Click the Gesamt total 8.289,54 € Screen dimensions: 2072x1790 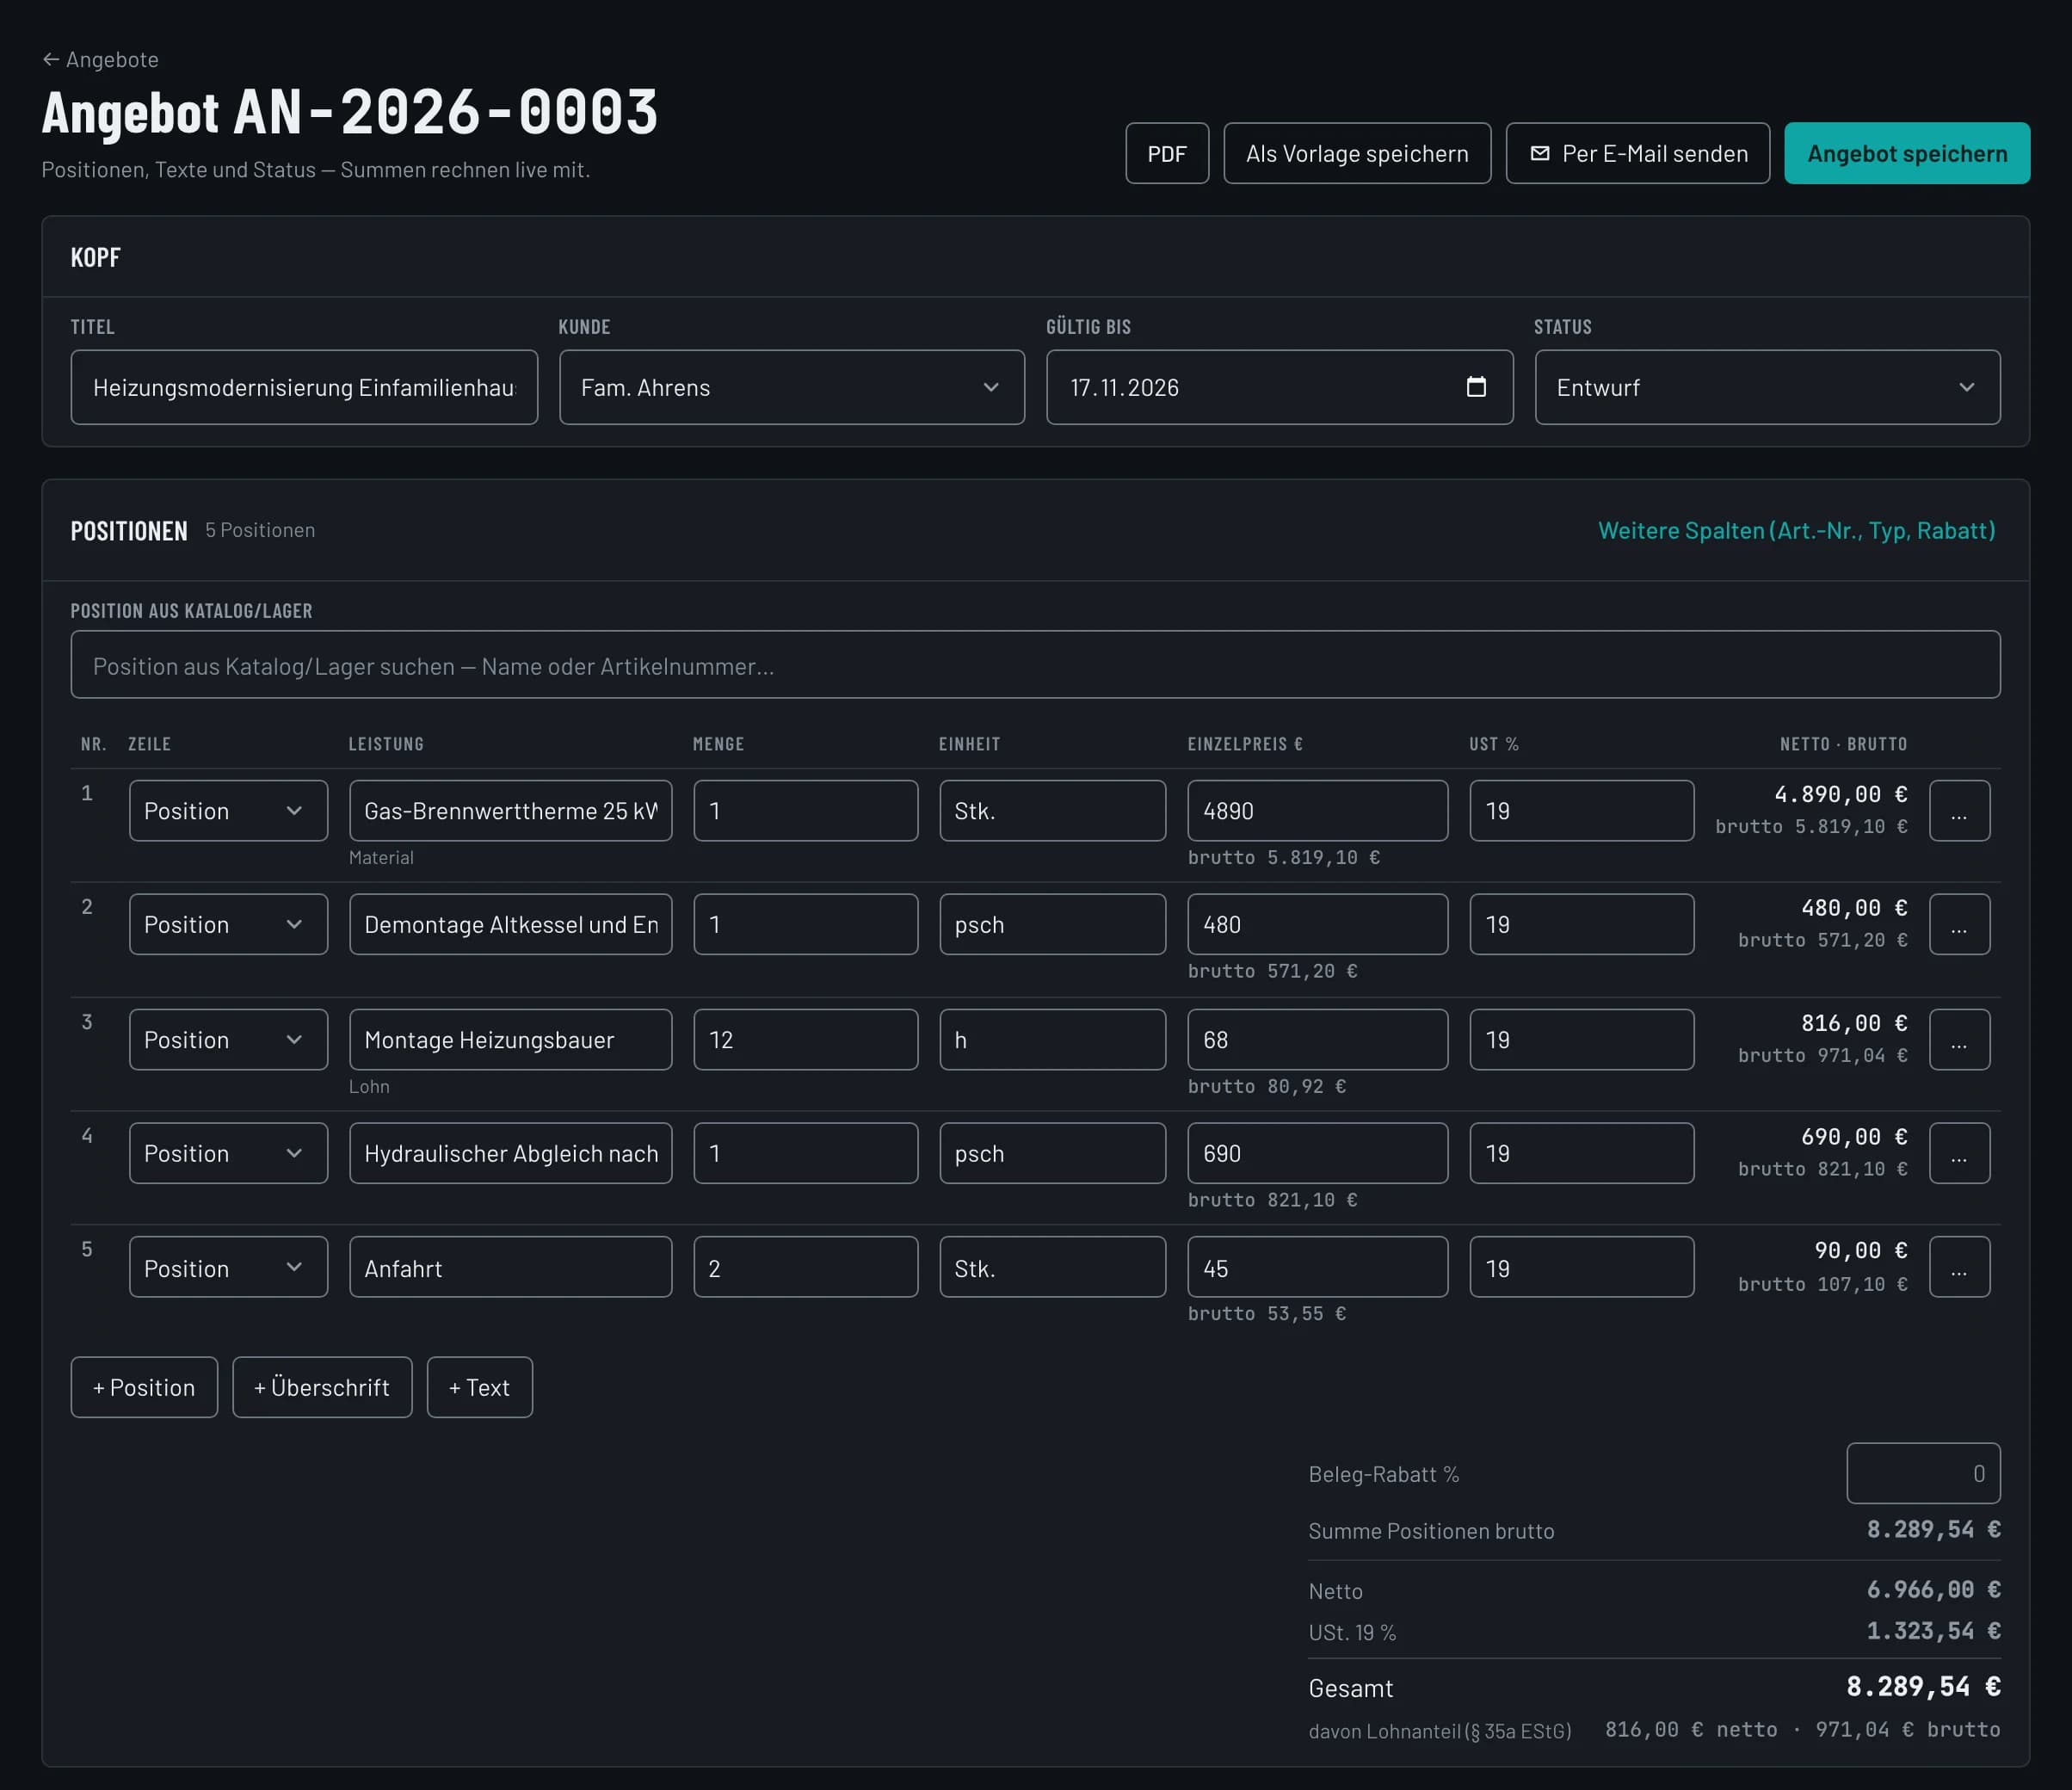(x=1923, y=1687)
